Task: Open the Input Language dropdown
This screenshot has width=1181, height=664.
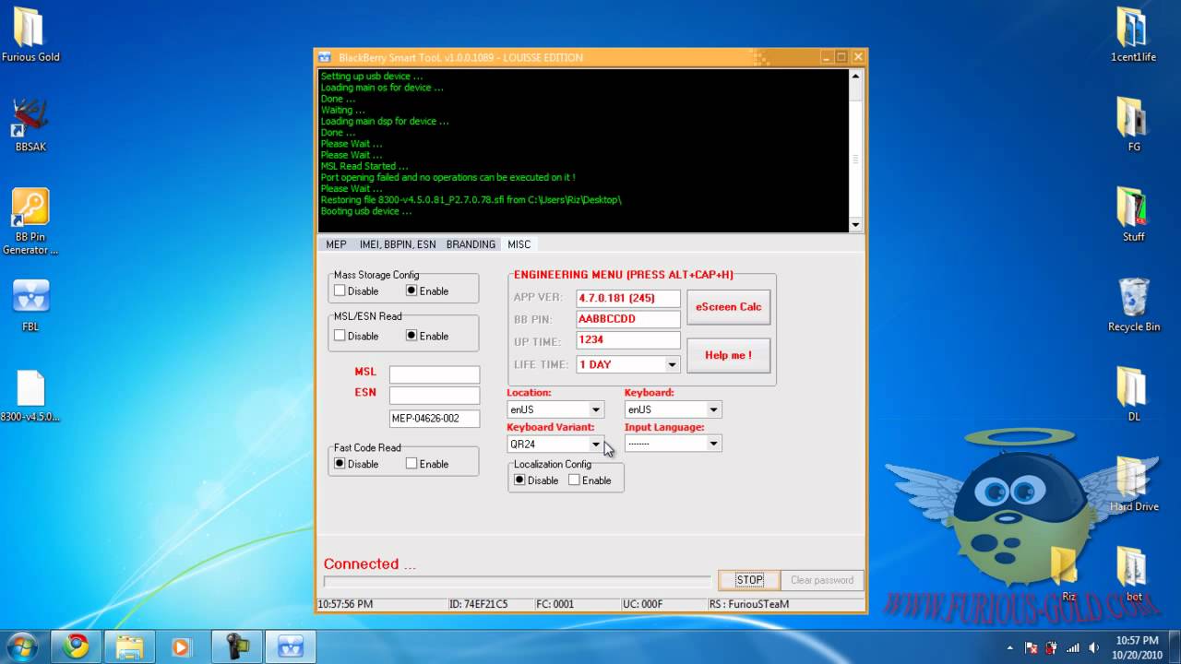Action: (x=713, y=444)
